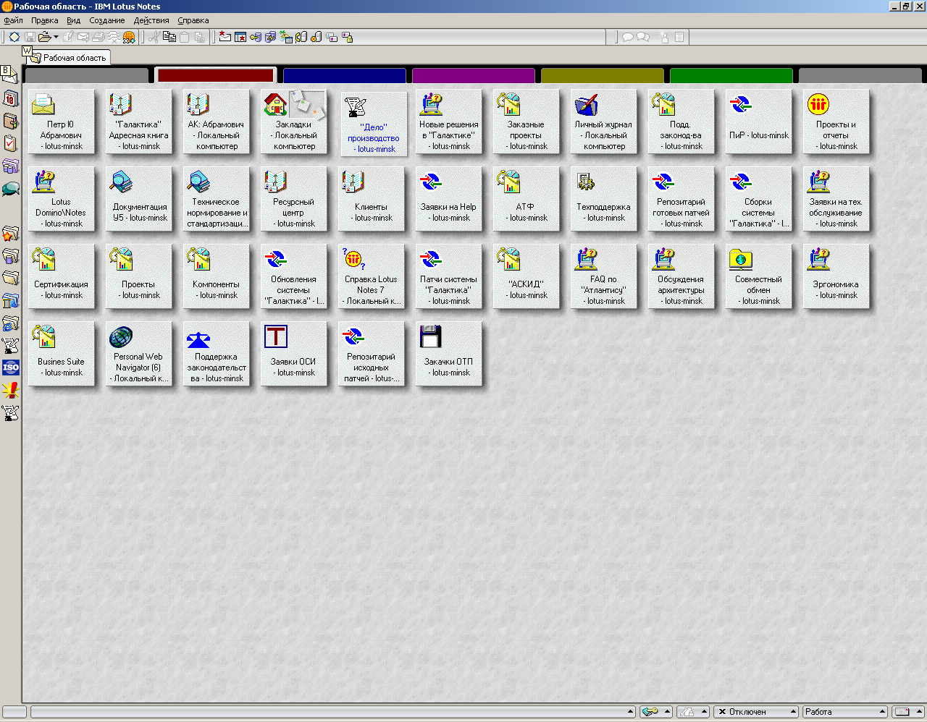The width and height of the screenshot is (927, 722).
Task: Click the Open folder toolbar icon
Action: click(44, 37)
